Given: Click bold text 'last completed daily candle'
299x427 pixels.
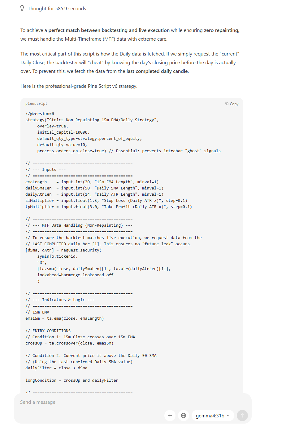Looking at the screenshot, I should pyautogui.click(x=157, y=71).
